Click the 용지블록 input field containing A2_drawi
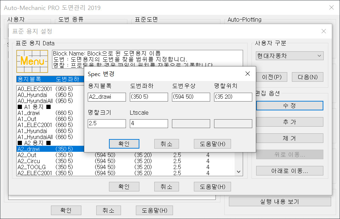The image size is (340, 219). click(107, 97)
